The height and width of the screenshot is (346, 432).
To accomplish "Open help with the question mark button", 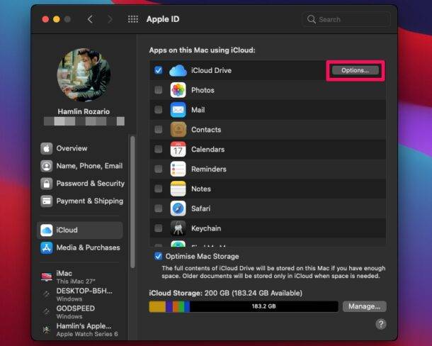I will point(381,324).
